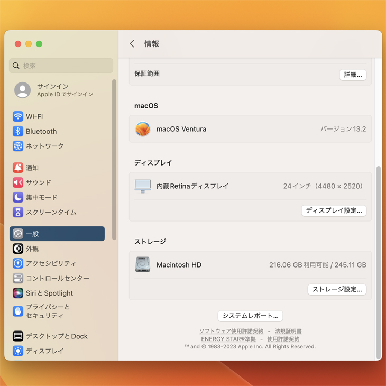Open アクセシビリティ sidebar icon
The height and width of the screenshot is (386, 386).
click(18, 263)
